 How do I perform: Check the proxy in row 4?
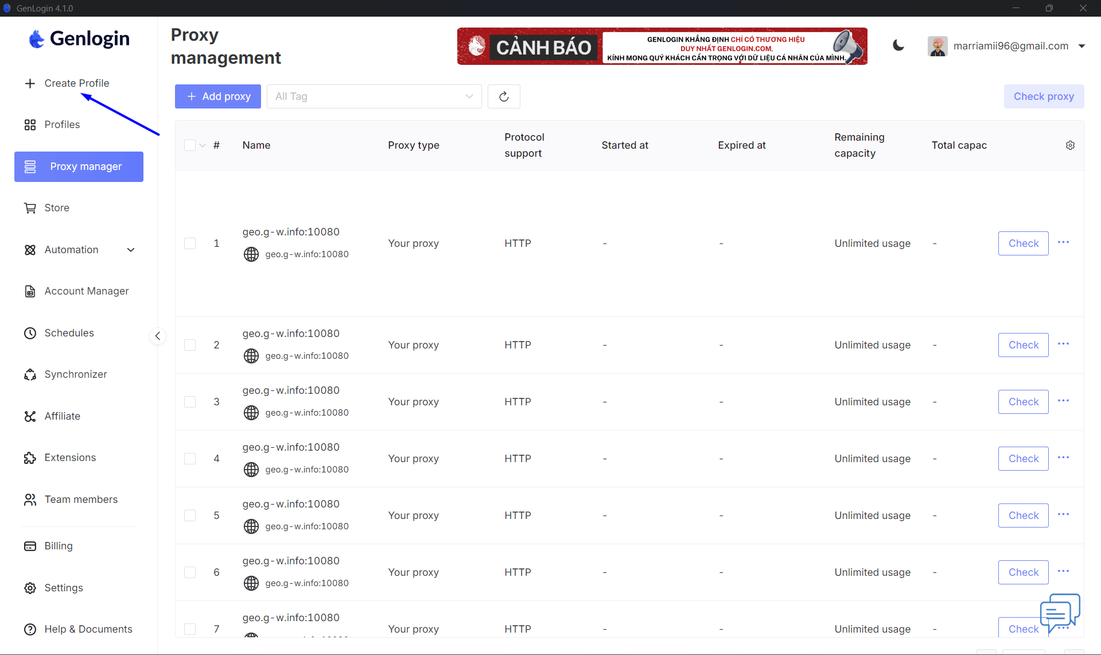tap(1023, 459)
